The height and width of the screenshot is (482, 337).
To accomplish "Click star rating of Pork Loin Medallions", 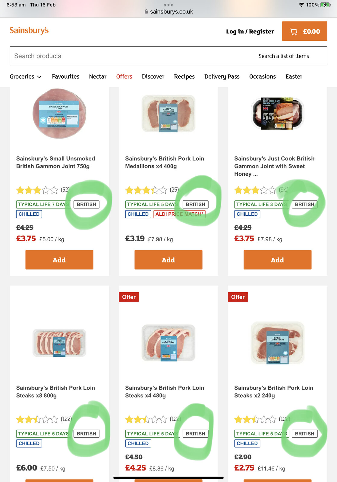I will [x=146, y=190].
